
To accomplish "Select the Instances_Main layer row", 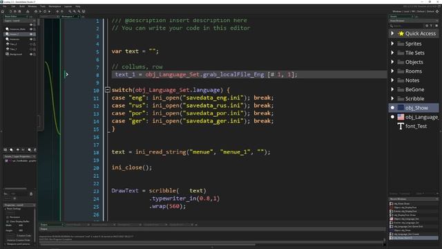I will (20, 29).
